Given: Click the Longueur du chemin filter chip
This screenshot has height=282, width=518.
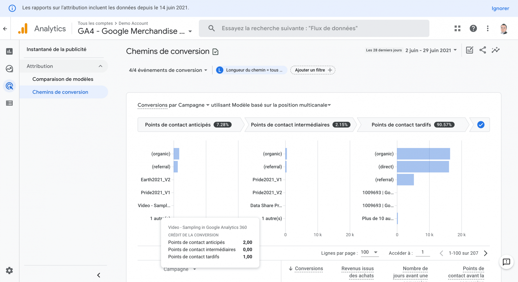Looking at the screenshot, I should coord(251,70).
